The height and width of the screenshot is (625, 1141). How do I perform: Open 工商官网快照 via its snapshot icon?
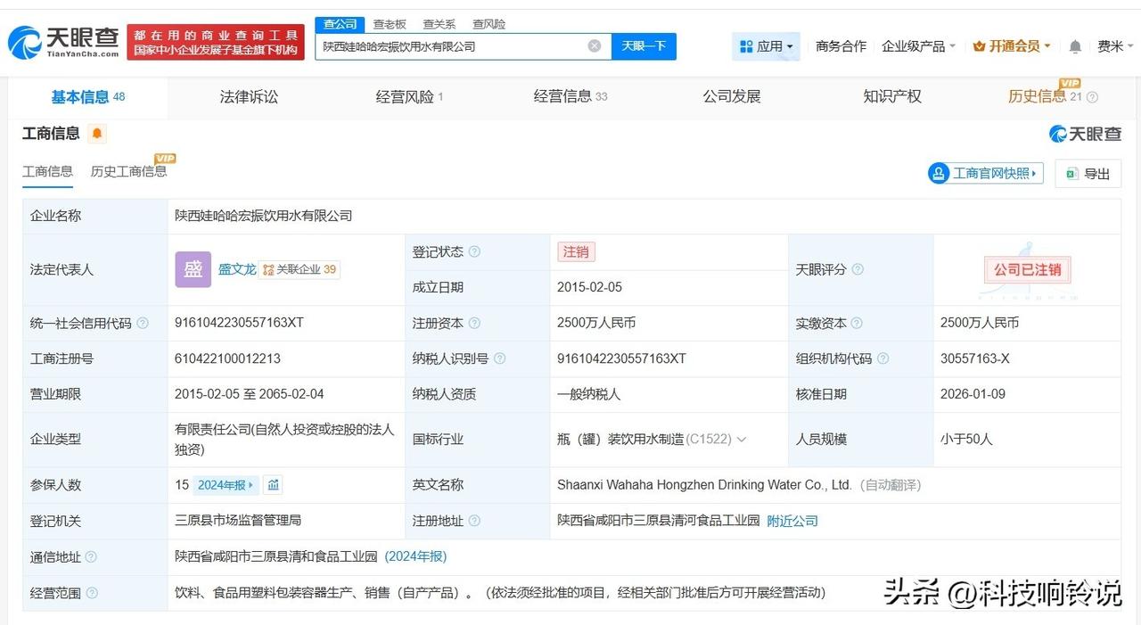[939, 173]
